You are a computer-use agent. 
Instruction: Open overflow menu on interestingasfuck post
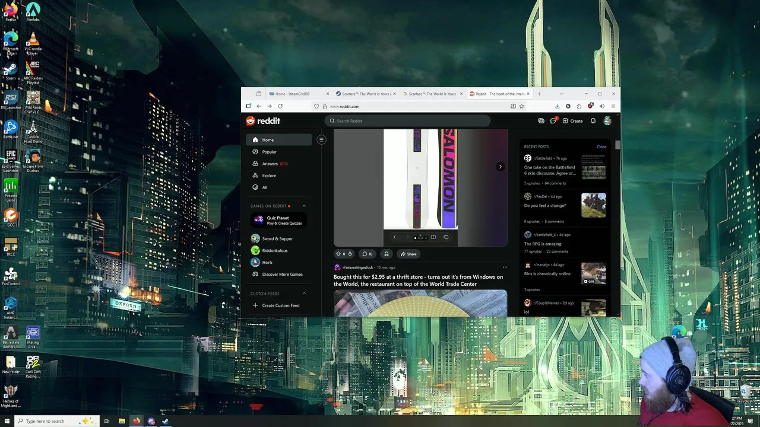tap(505, 267)
